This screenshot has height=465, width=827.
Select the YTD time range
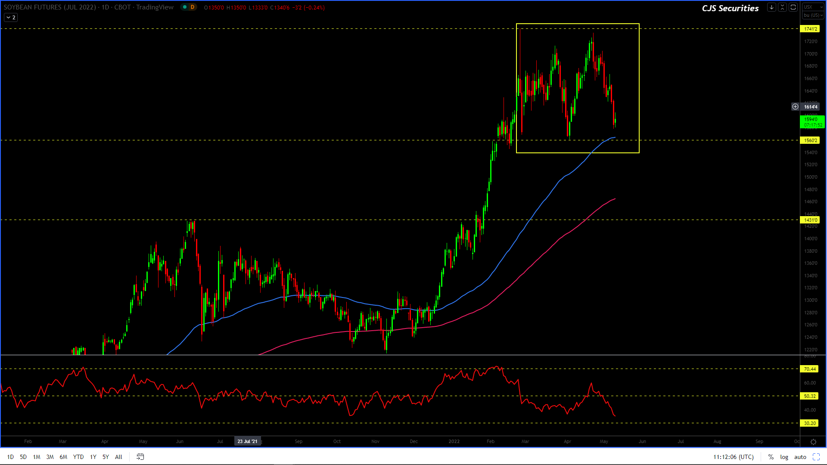78,457
